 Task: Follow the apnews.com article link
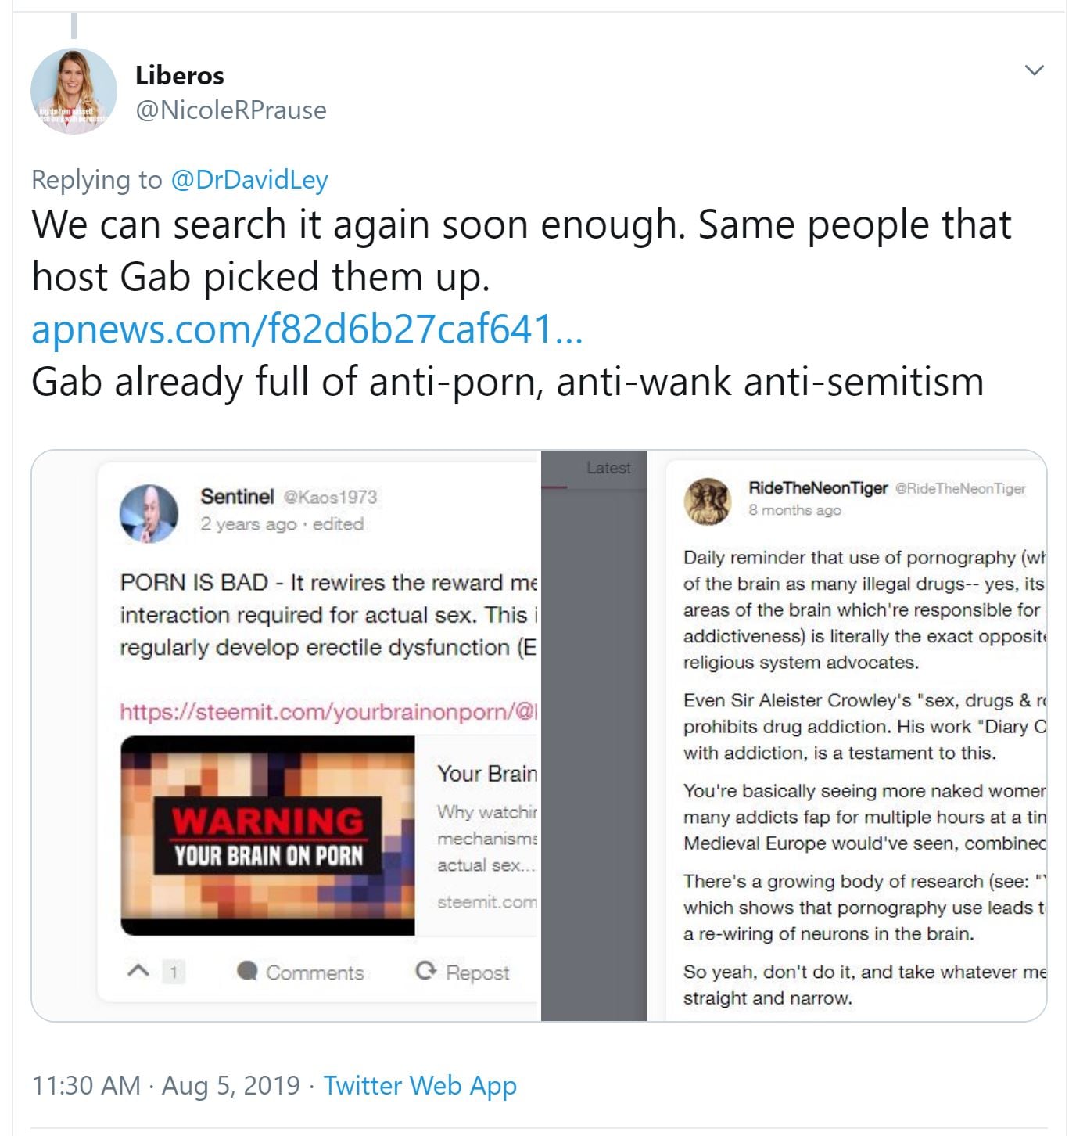(x=307, y=329)
